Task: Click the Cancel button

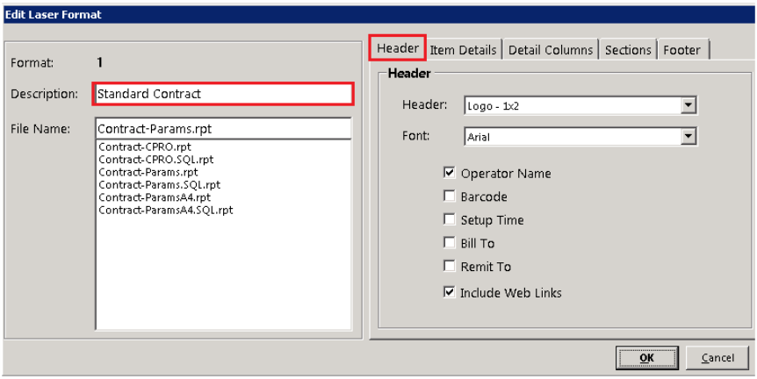Action: click(x=717, y=358)
